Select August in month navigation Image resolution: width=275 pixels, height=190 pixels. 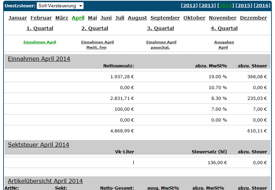coord(137,18)
